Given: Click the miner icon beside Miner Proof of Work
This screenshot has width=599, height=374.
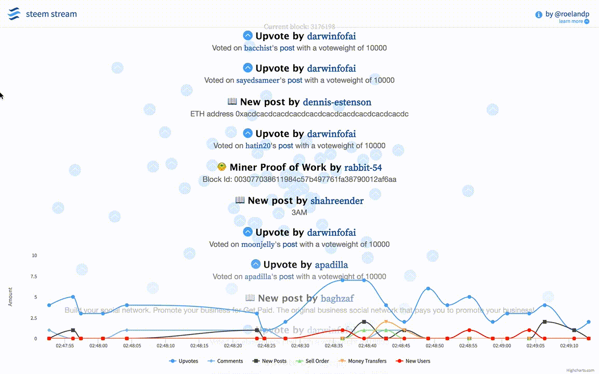Looking at the screenshot, I should coord(222,167).
